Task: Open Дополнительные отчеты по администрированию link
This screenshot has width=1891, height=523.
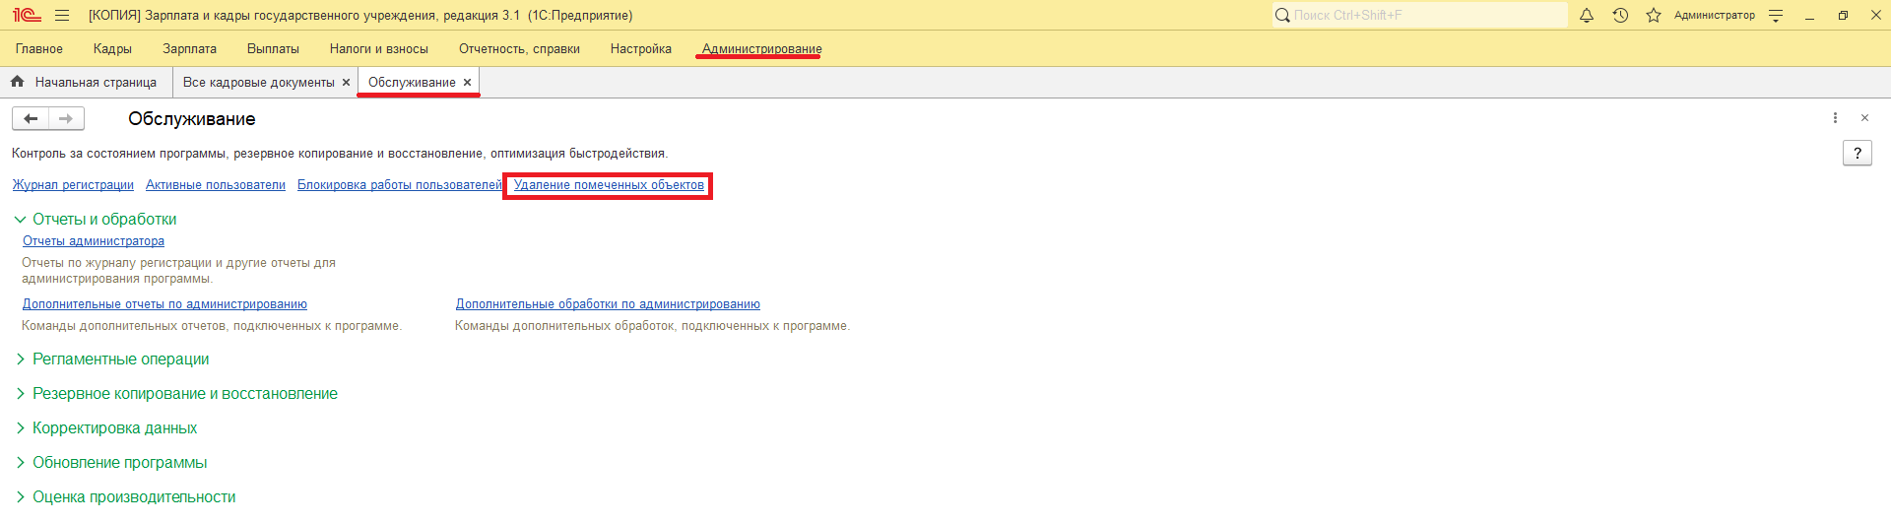Action: (x=164, y=304)
